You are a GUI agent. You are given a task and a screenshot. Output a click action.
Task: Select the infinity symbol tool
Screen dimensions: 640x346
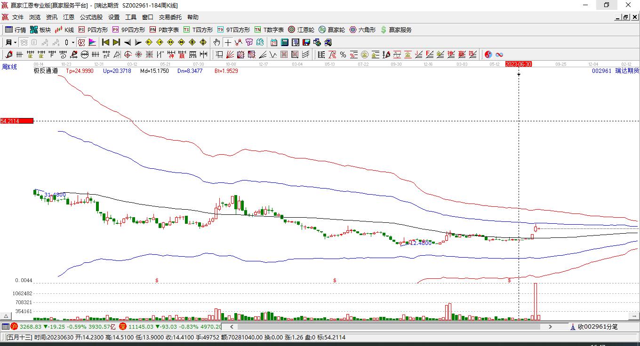point(499,55)
